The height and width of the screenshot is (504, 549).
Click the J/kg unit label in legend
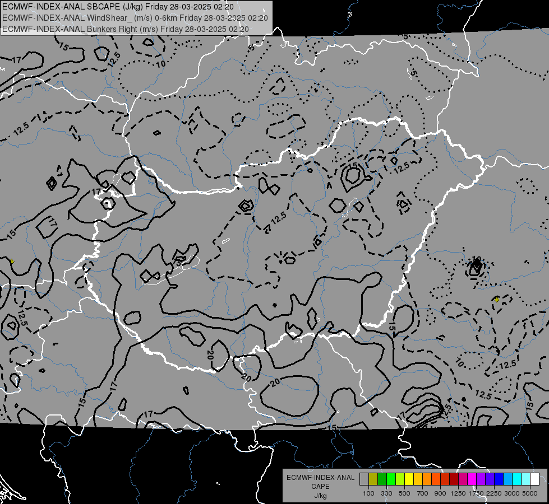click(320, 496)
